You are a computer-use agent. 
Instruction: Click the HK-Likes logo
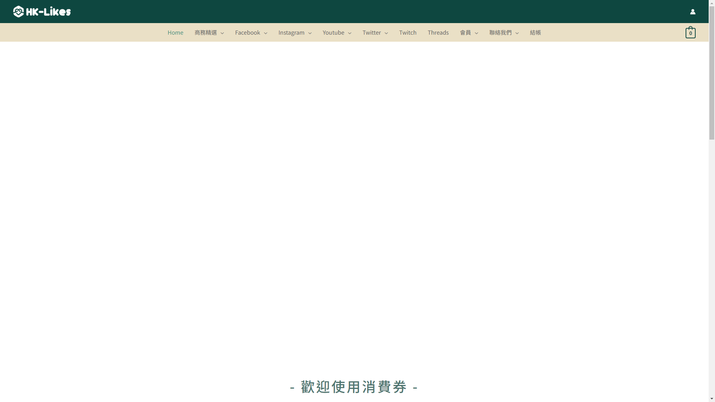[x=42, y=12]
